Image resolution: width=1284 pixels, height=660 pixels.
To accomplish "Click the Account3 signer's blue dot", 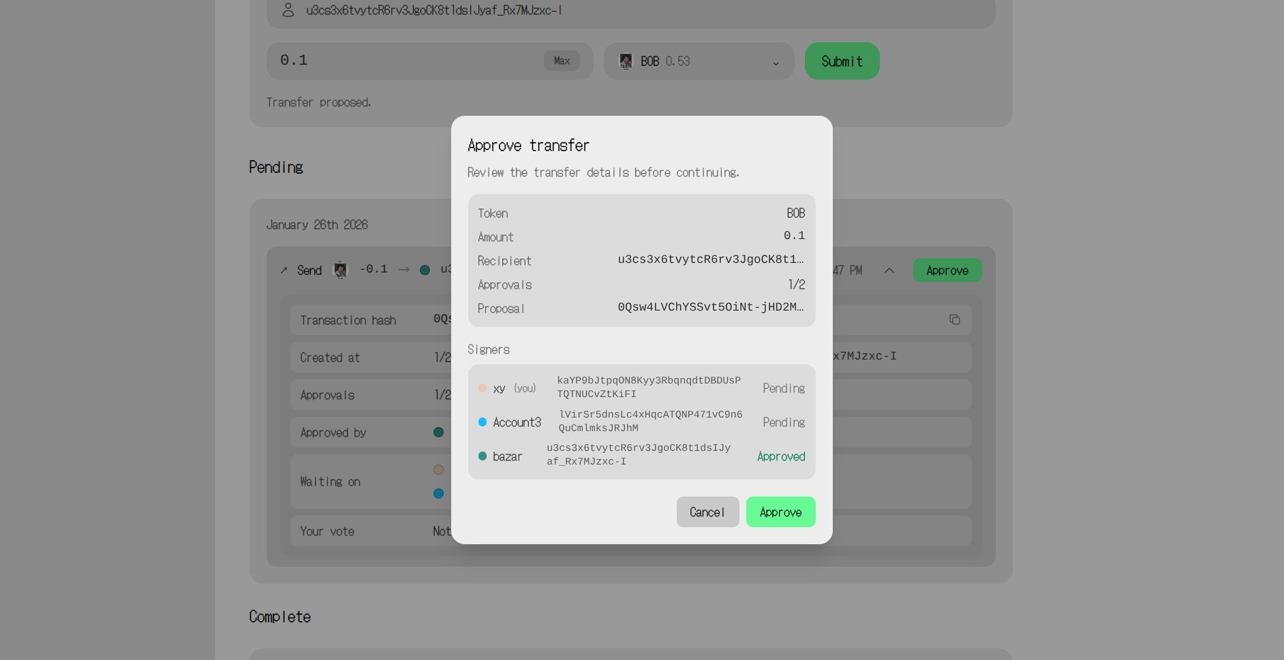I will (x=483, y=422).
